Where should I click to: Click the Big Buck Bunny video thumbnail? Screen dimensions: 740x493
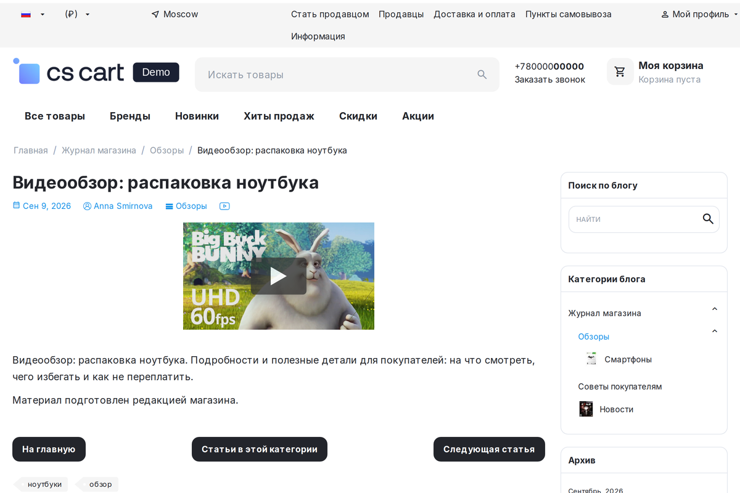(279, 276)
